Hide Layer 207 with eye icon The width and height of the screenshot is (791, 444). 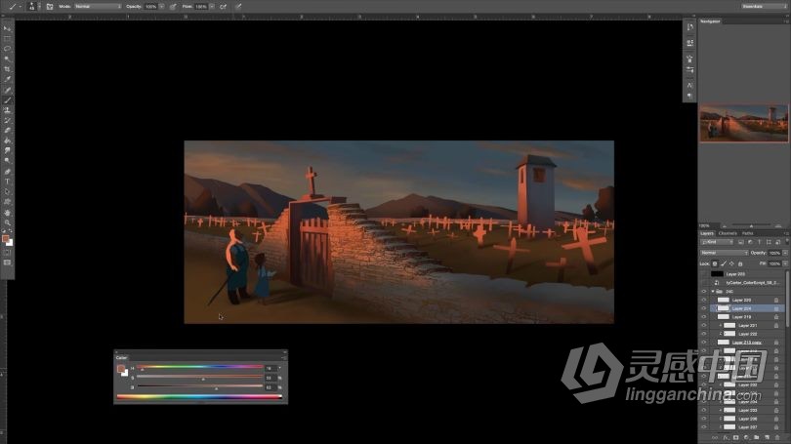click(x=704, y=426)
